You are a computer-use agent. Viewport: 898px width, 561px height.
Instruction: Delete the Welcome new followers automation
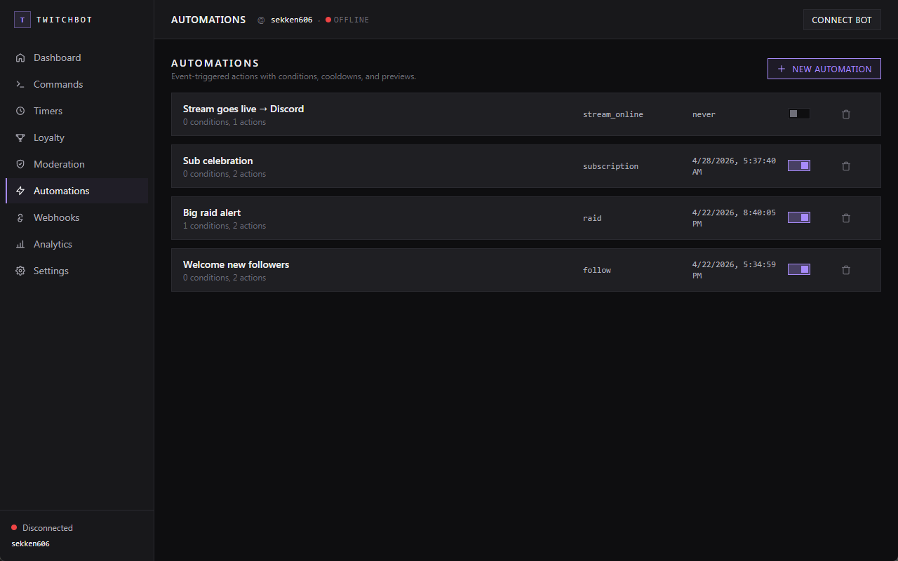(846, 270)
